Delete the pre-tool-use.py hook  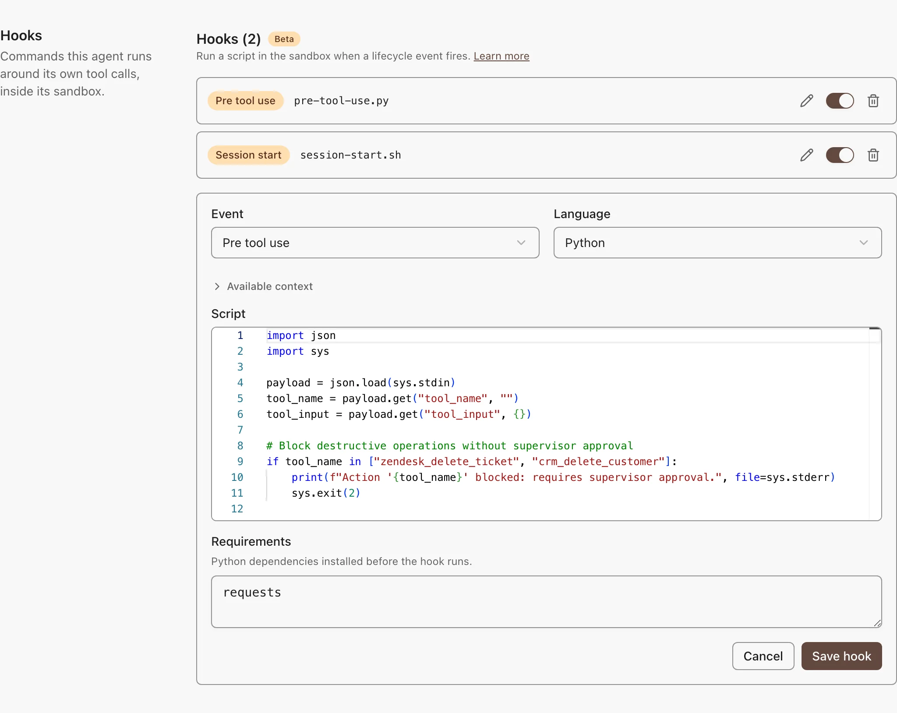(873, 101)
